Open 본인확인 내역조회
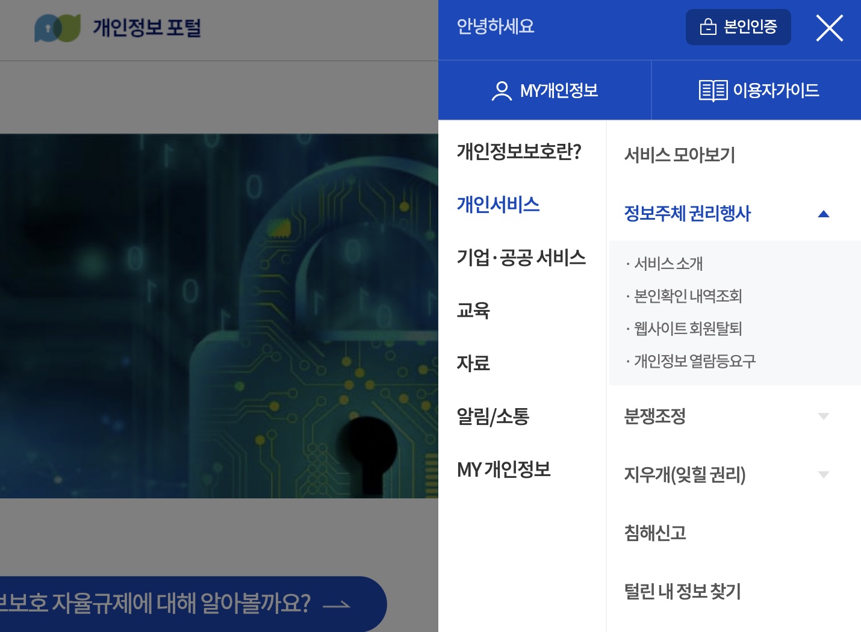 pyautogui.click(x=688, y=296)
